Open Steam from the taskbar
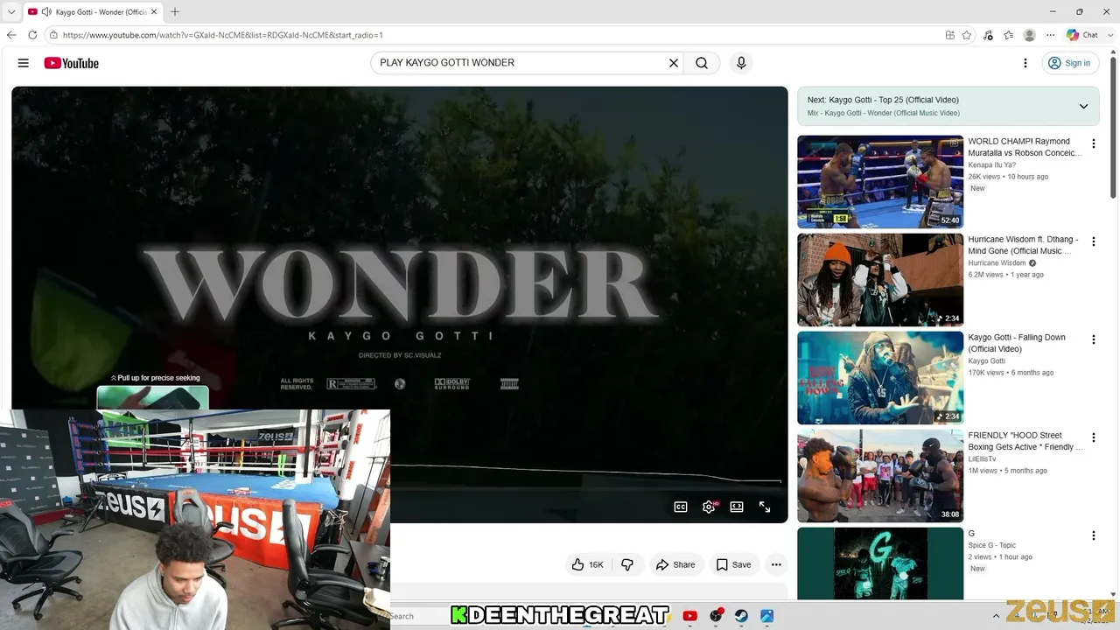 pos(741,616)
